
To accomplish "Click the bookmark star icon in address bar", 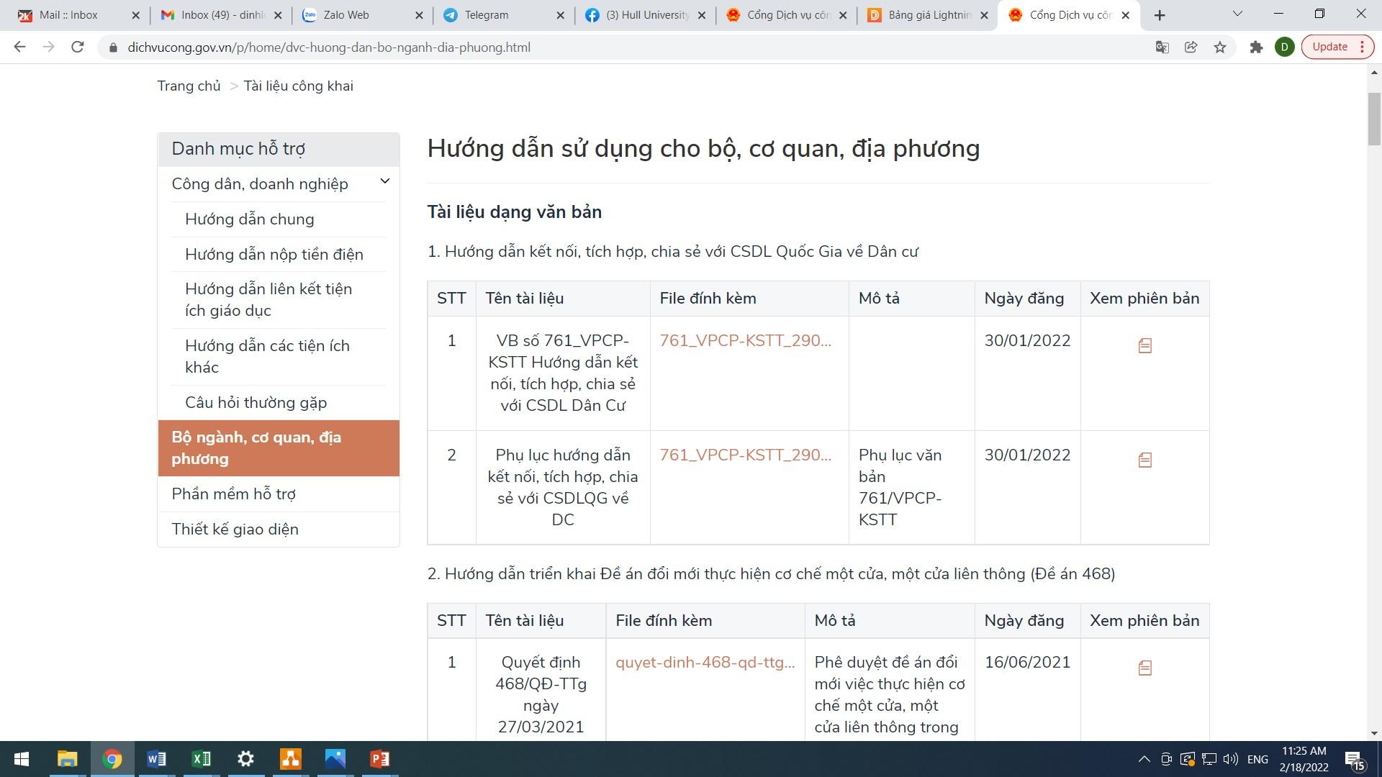I will pyautogui.click(x=1220, y=47).
